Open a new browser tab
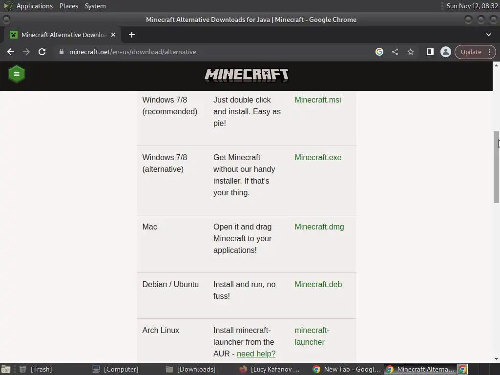 [x=132, y=35]
